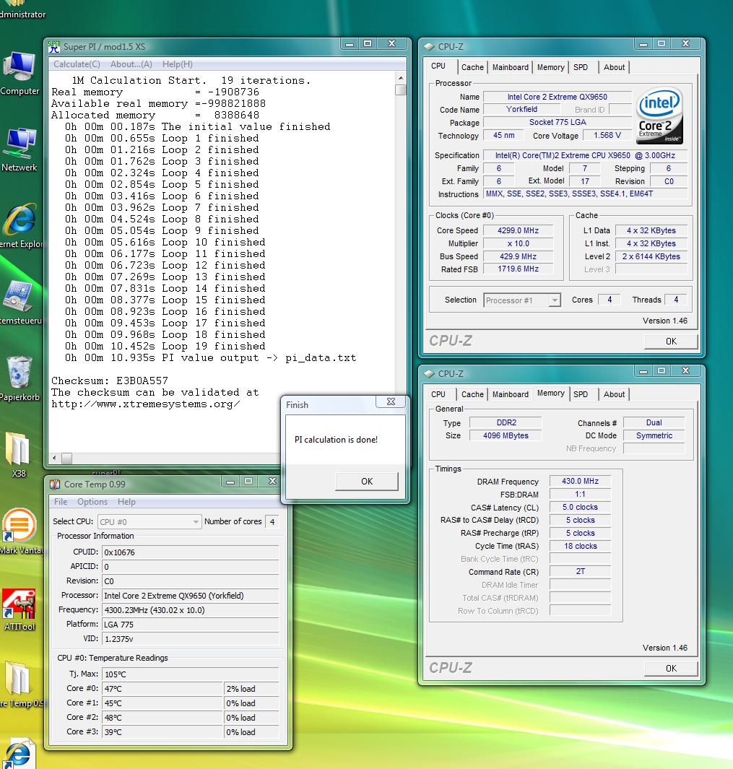This screenshot has height=769, width=733.
Task: Click the Intel Core 2 Extreme logo
Action: click(x=659, y=115)
